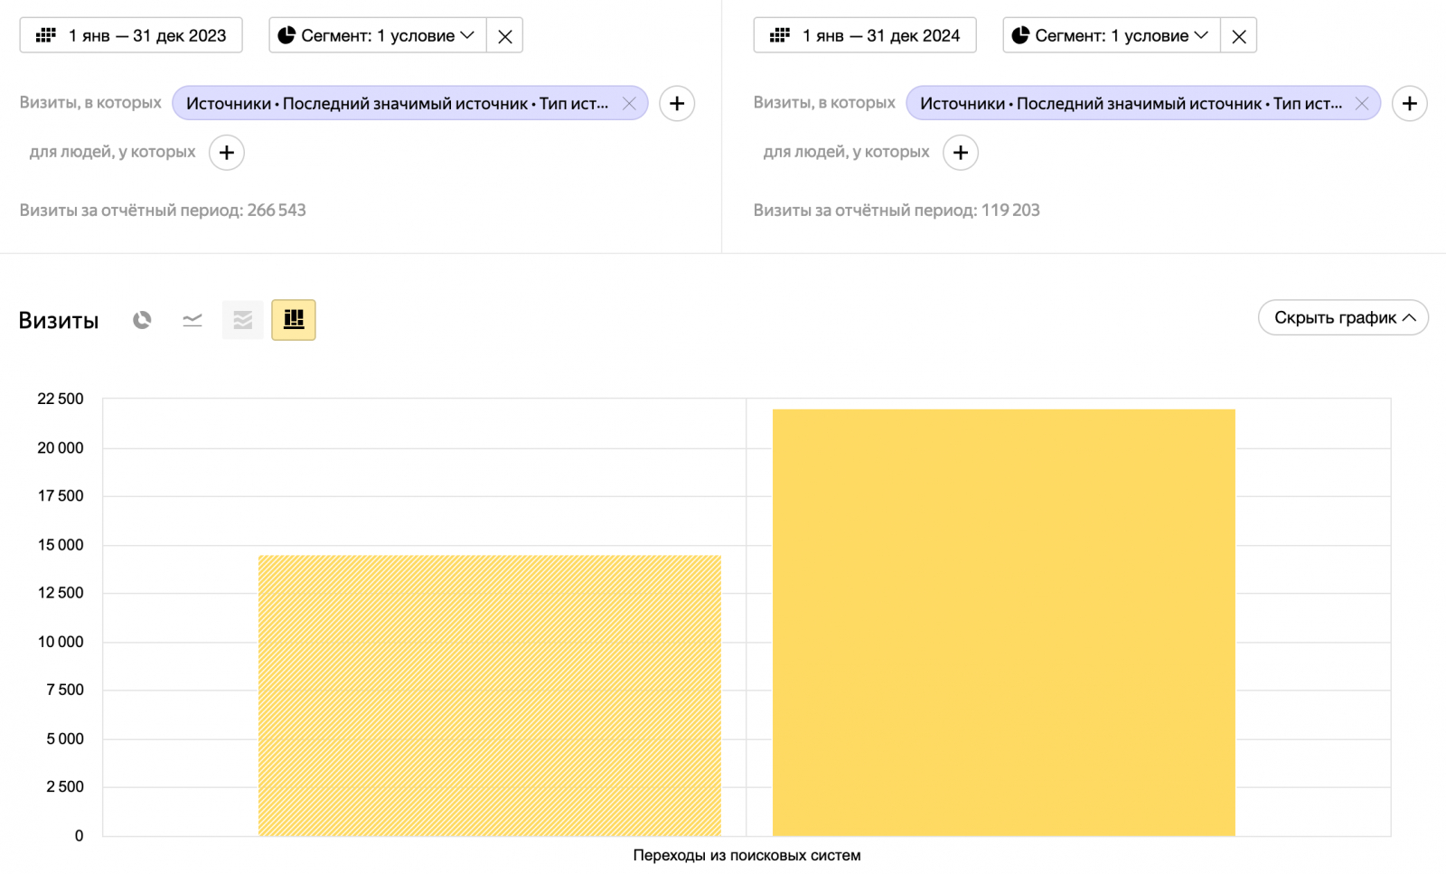
Task: Remove the left traffic source filter chip
Action: coord(630,104)
